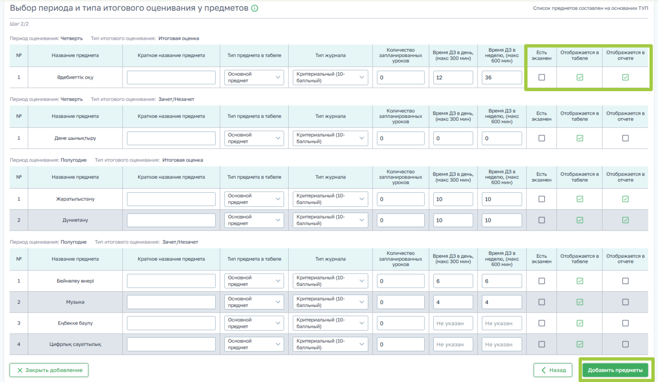Image resolution: width=658 pixels, height=382 pixels.
Task: Check Есть экзамен for Цифрлық сауаттылық
Action: tap(541, 344)
